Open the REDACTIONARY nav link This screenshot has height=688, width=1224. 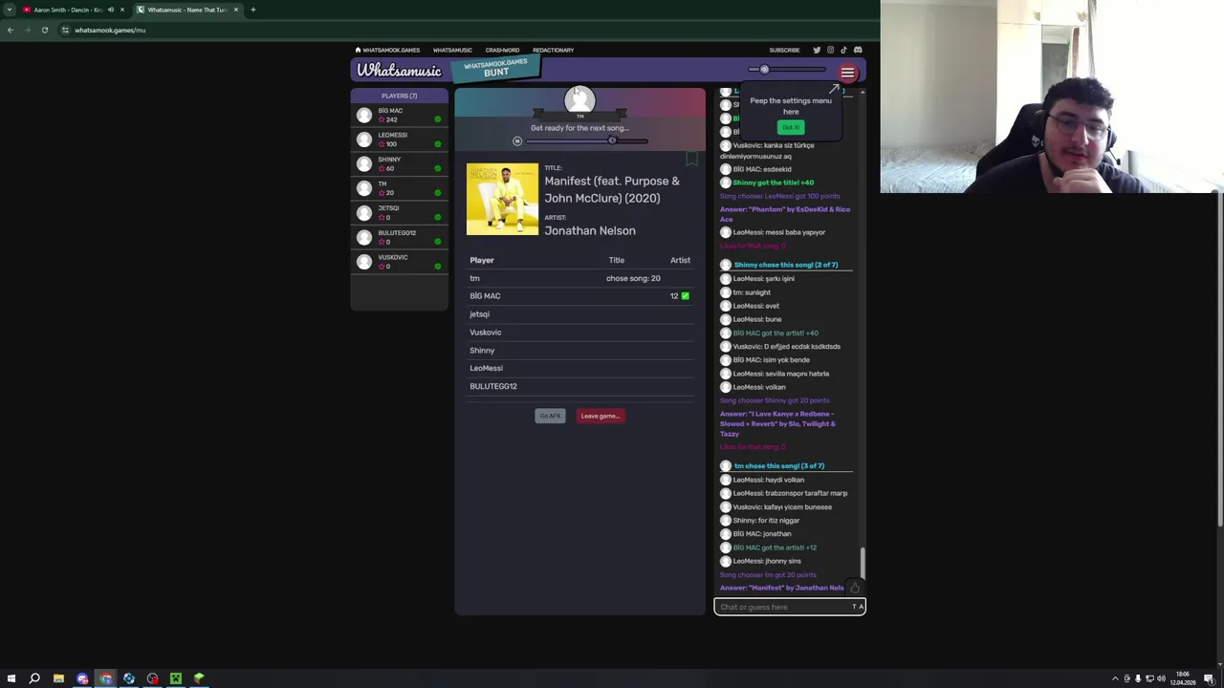(x=553, y=50)
